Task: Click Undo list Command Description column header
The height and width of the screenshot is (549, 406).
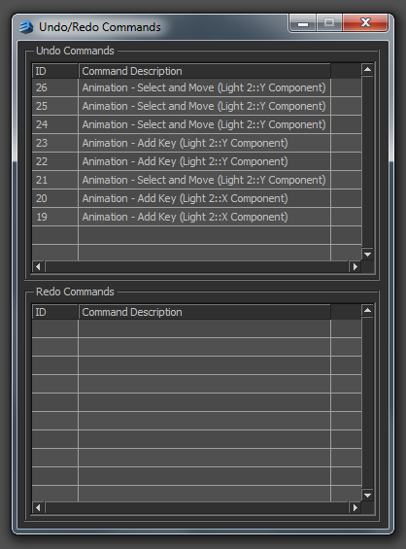Action: (204, 71)
